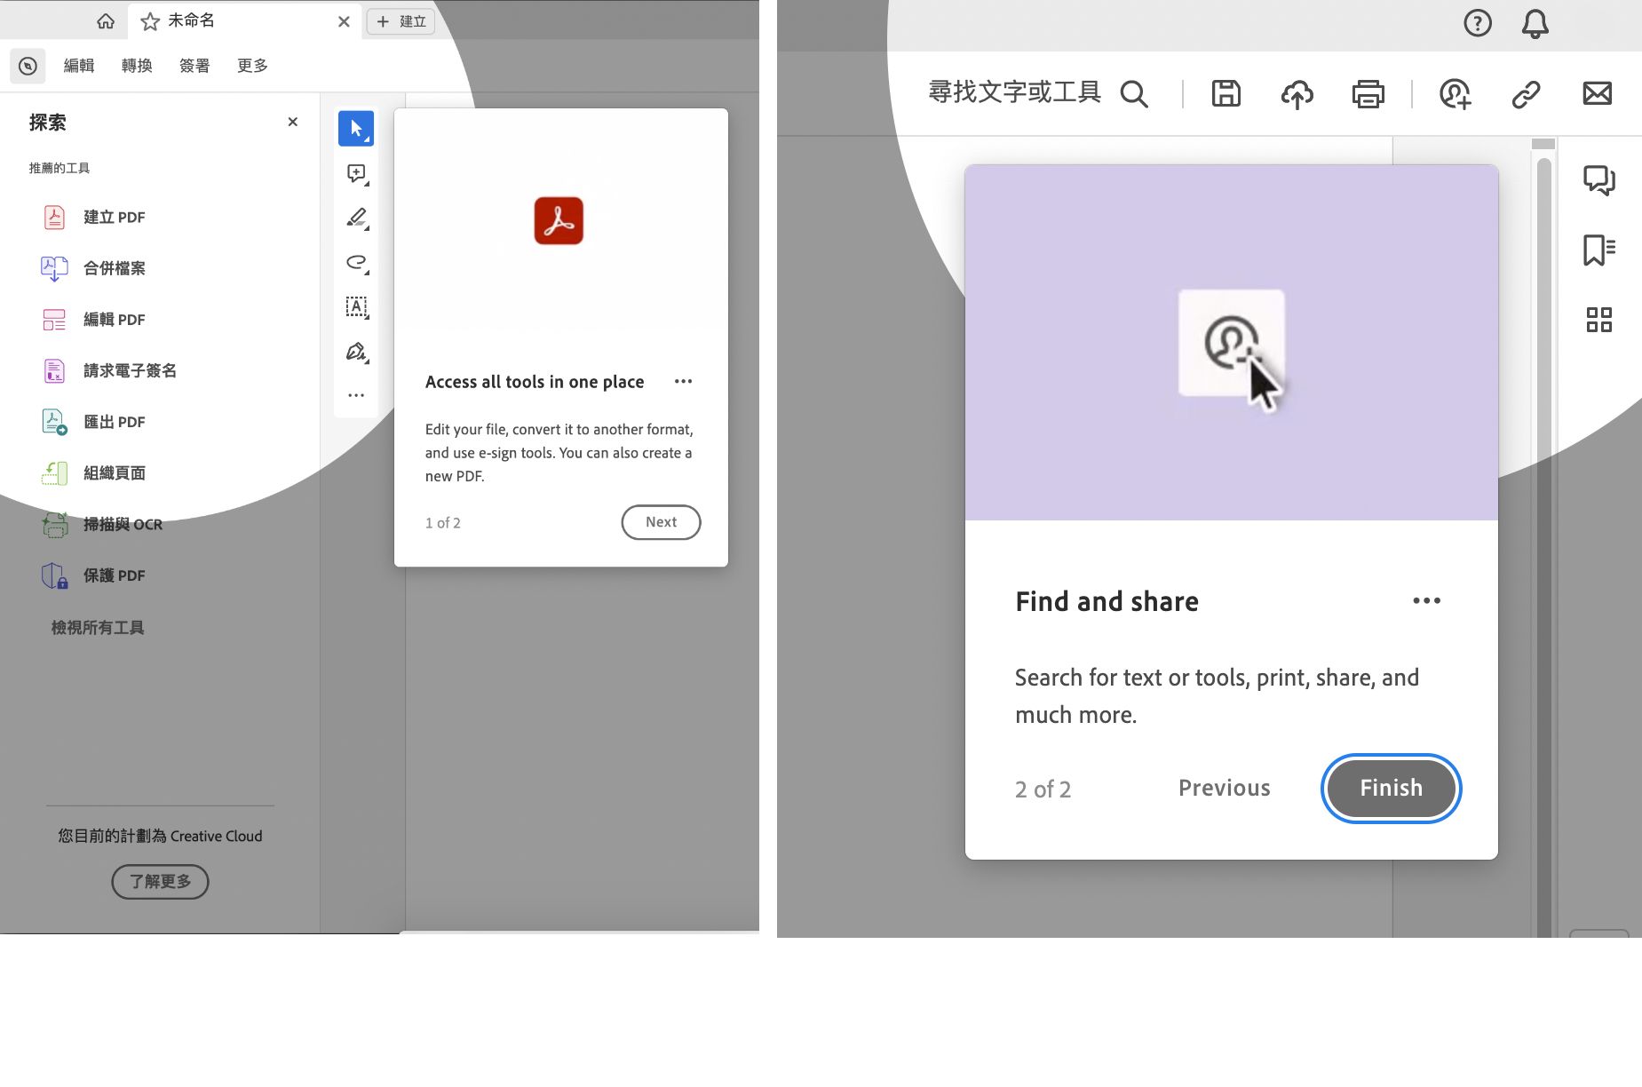
Task: Click the print icon
Action: 1368,93
